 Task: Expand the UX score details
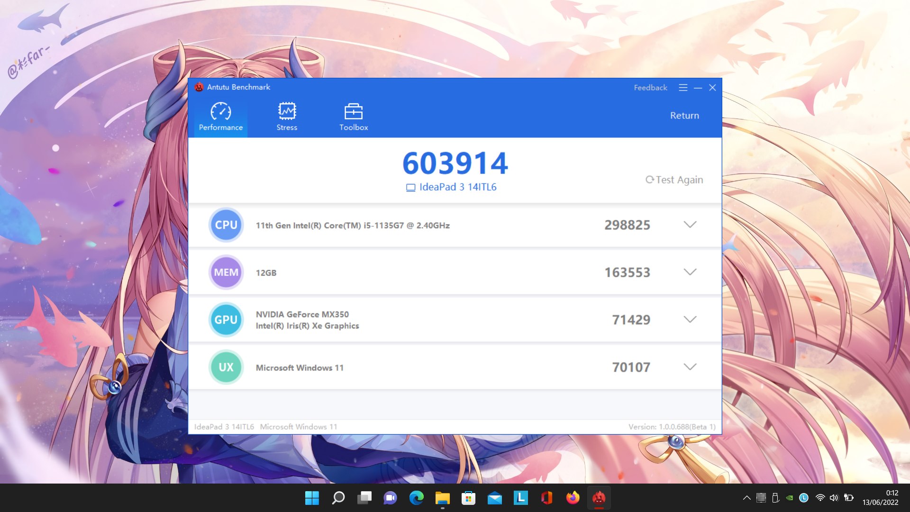690,367
